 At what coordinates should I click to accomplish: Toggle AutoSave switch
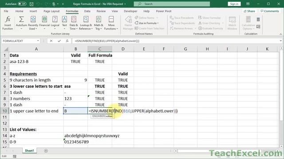coord(22,4)
